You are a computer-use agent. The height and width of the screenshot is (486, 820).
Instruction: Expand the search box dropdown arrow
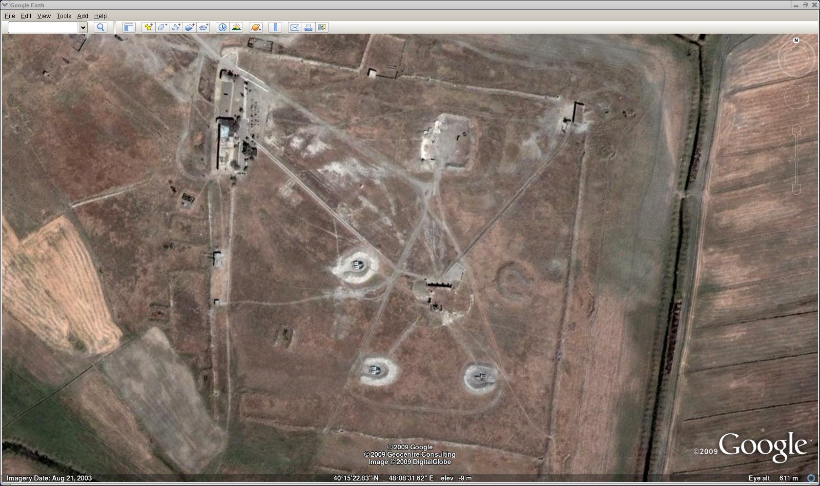point(83,27)
